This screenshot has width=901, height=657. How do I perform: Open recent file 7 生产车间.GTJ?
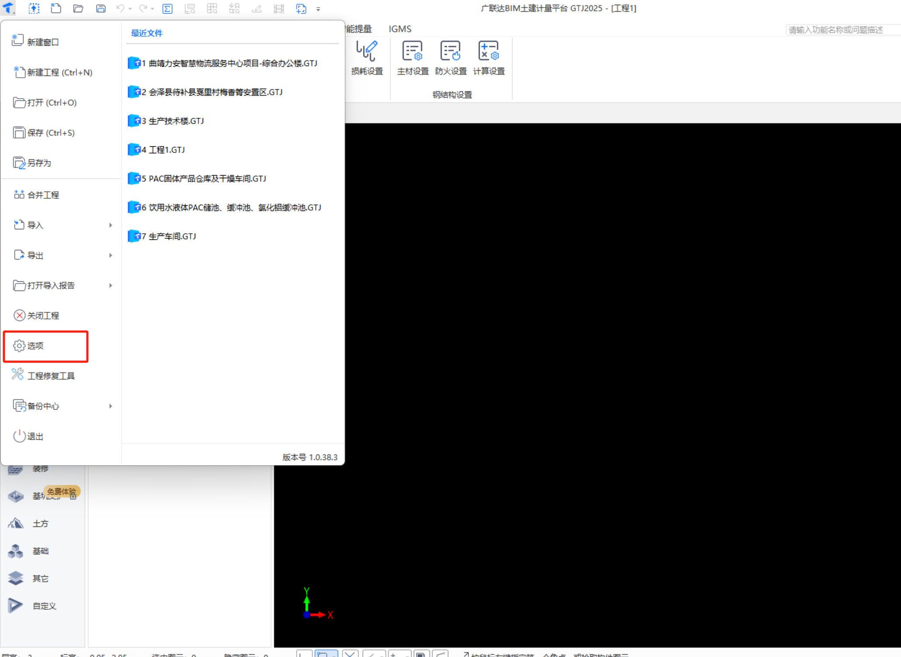pyautogui.click(x=162, y=236)
